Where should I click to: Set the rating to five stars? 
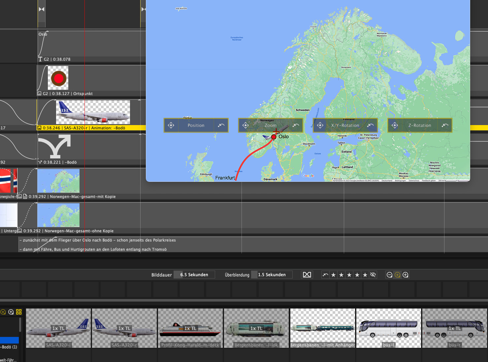click(x=365, y=275)
